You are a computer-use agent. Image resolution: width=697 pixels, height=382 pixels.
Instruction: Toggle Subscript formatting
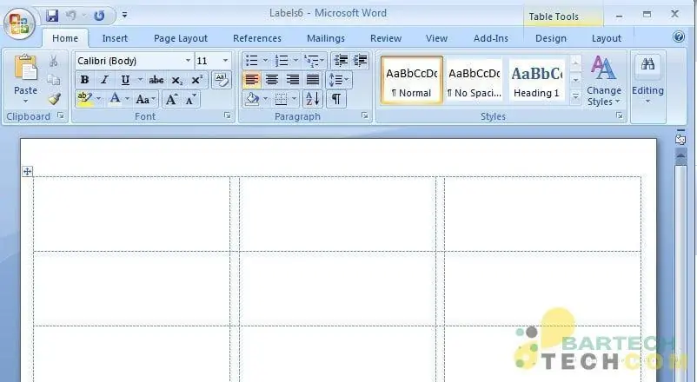(x=177, y=81)
